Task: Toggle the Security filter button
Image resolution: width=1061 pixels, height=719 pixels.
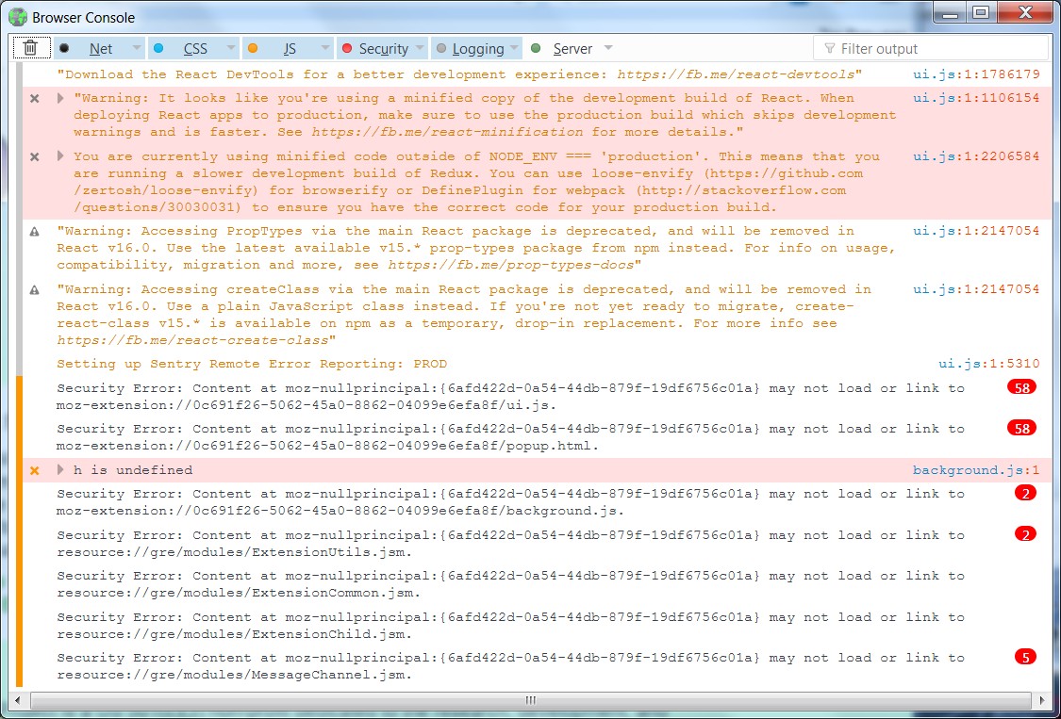Action: point(374,49)
